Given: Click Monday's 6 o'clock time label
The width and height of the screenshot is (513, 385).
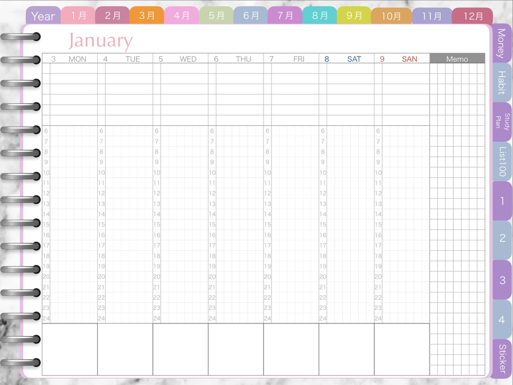Looking at the screenshot, I should 46,131.
